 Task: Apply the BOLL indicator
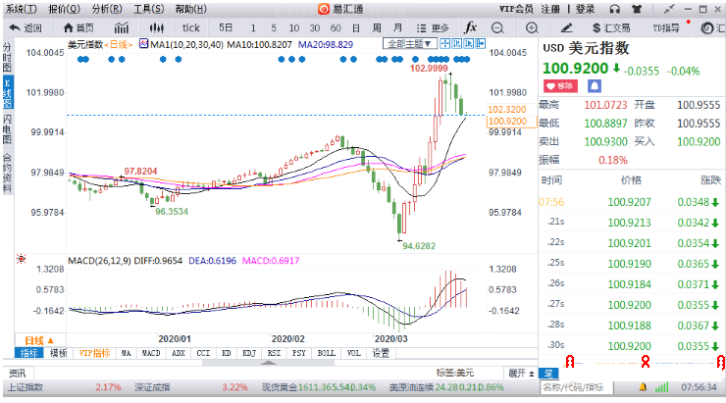[327, 354]
